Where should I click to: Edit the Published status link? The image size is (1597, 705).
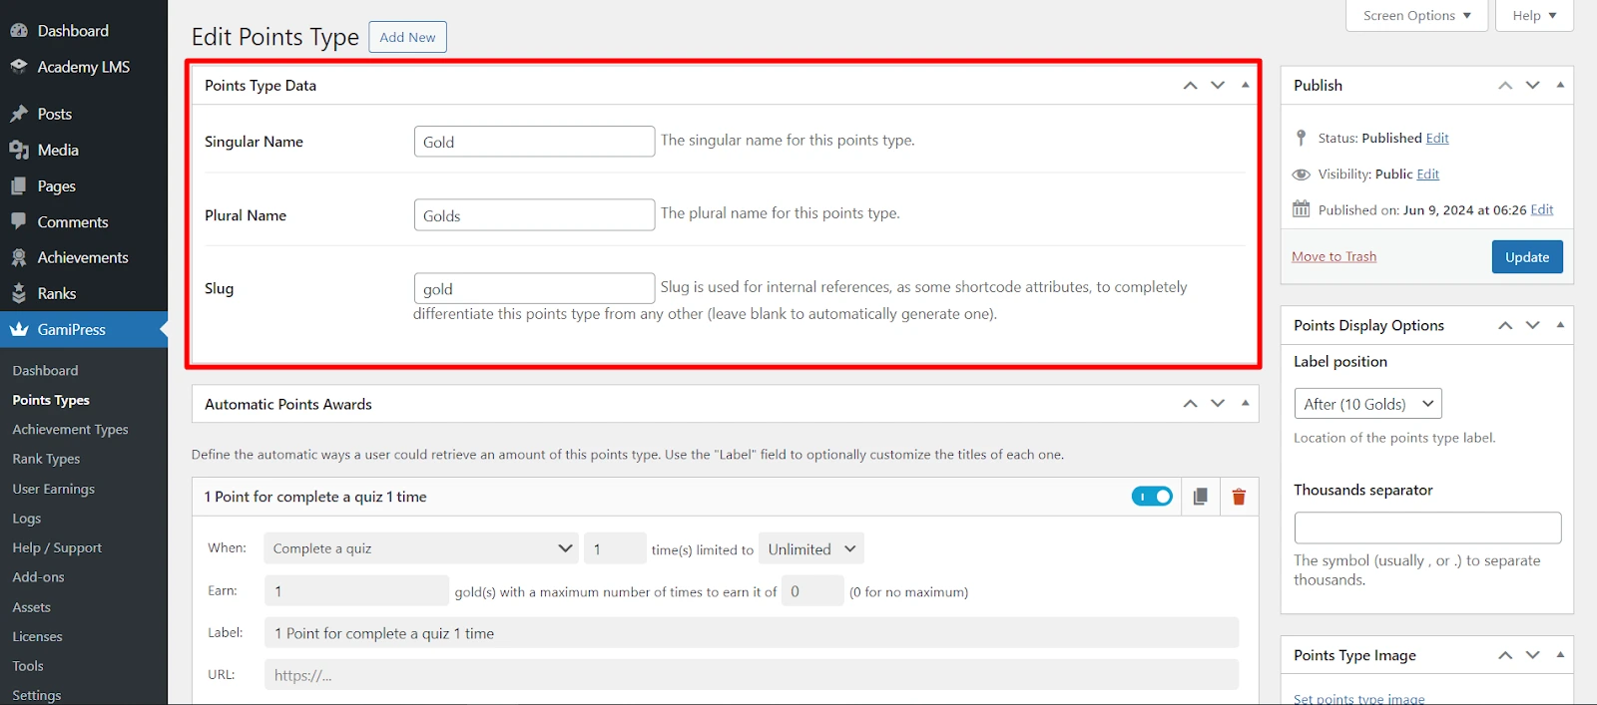coord(1437,139)
